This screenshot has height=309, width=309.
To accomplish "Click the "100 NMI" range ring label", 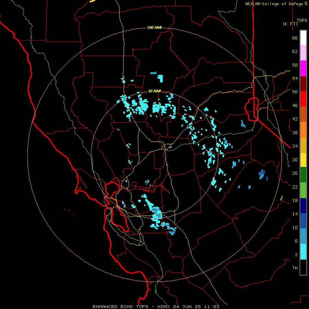I will pos(154,27).
